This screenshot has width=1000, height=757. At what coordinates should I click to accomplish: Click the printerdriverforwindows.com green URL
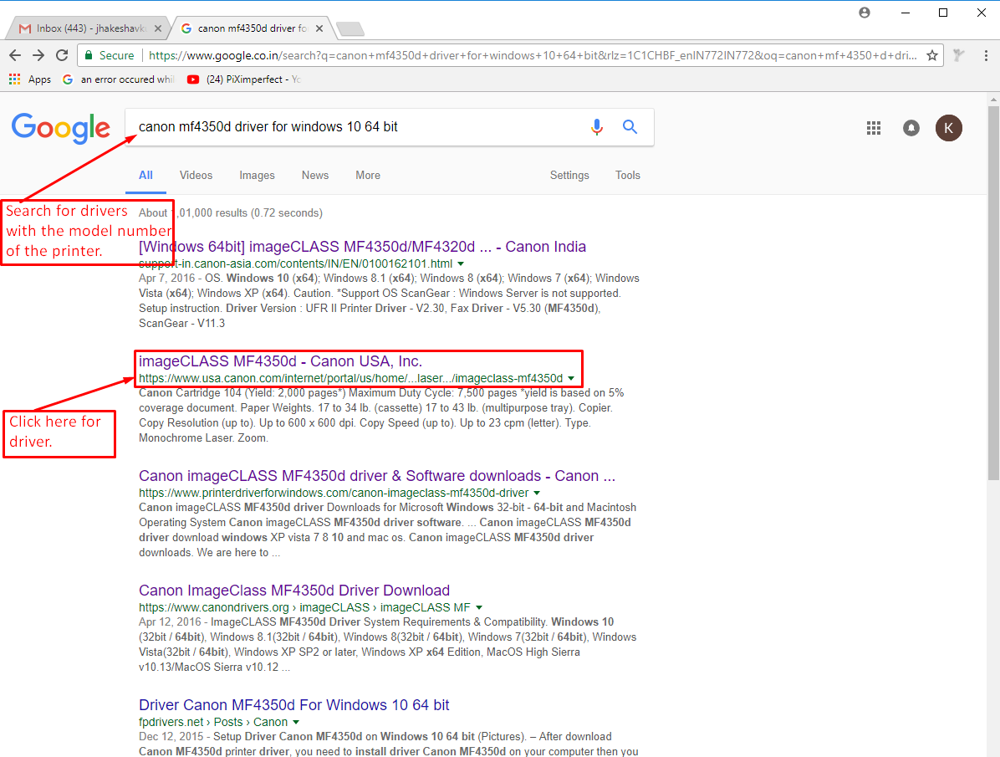click(334, 493)
